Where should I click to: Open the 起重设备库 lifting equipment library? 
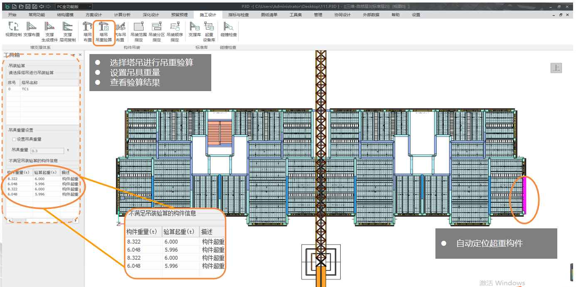209,30
